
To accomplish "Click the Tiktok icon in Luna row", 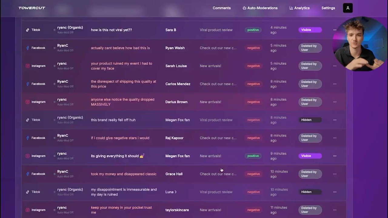I will coord(28,192).
